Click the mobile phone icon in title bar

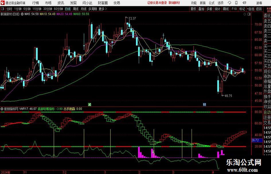(236, 3)
